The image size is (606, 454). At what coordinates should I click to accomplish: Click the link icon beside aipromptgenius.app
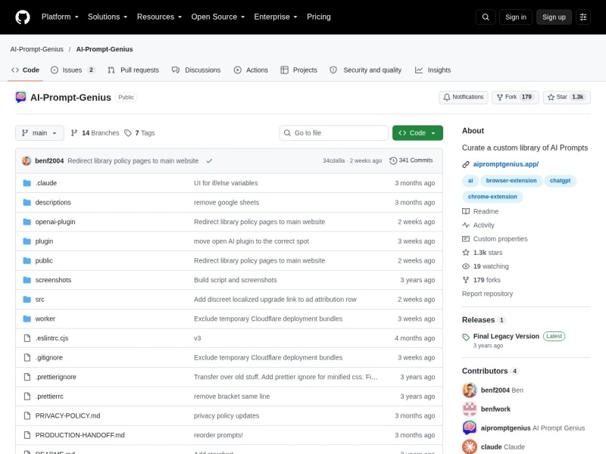point(466,164)
